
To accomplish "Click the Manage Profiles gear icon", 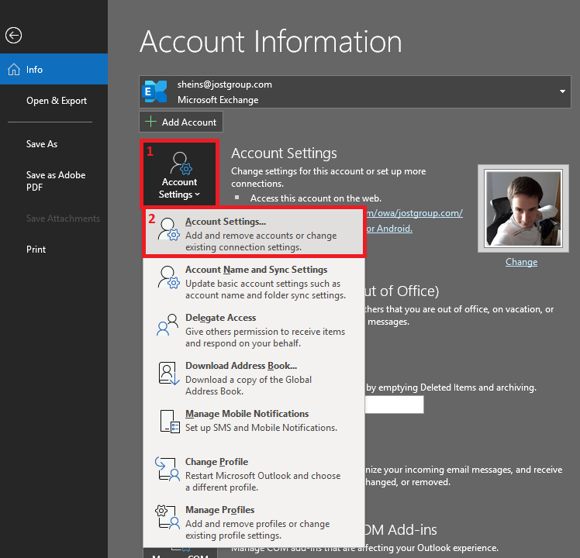I will click(x=167, y=517).
